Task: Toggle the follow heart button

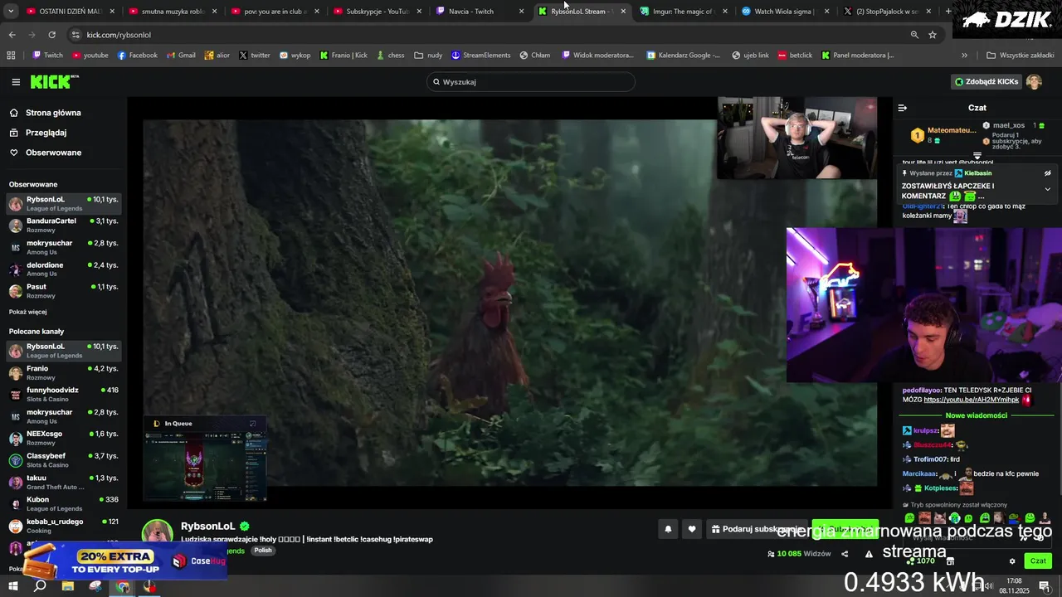Action: (692, 529)
